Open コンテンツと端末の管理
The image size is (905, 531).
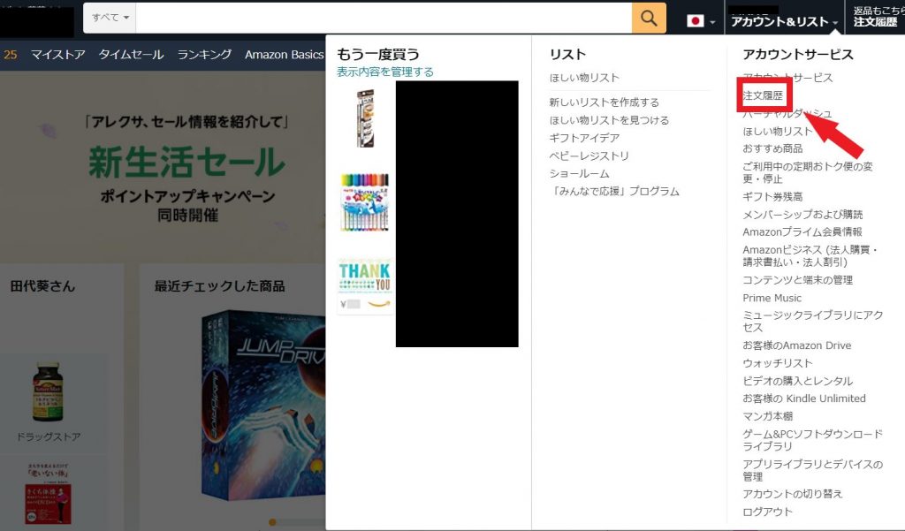pyautogui.click(x=798, y=280)
